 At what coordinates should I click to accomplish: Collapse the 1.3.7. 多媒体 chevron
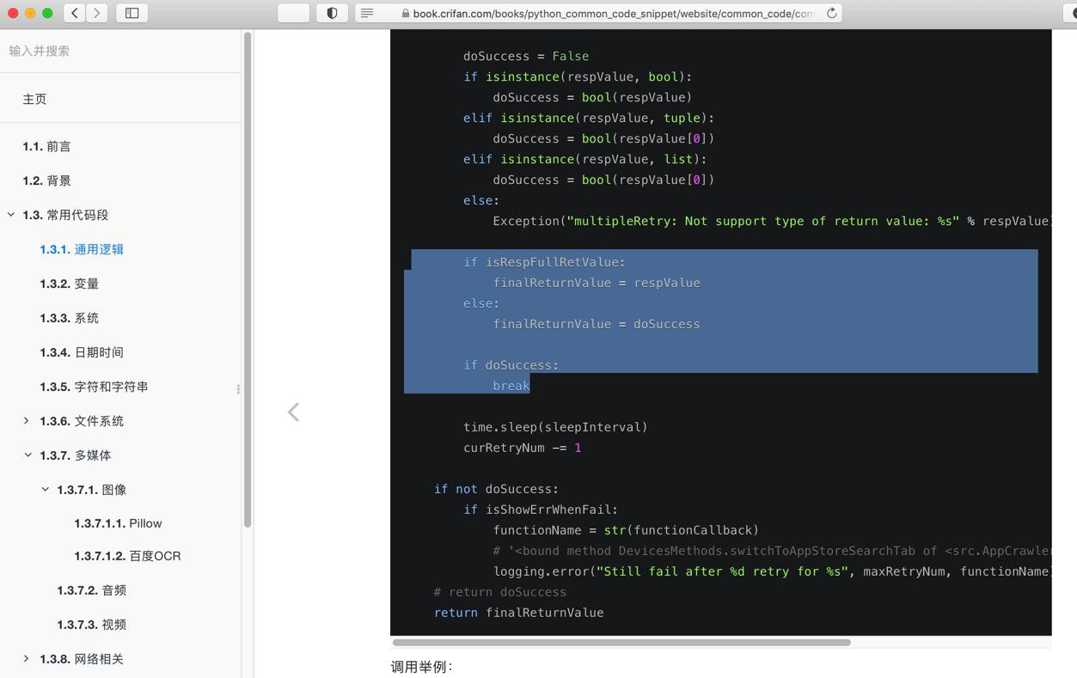(x=28, y=455)
